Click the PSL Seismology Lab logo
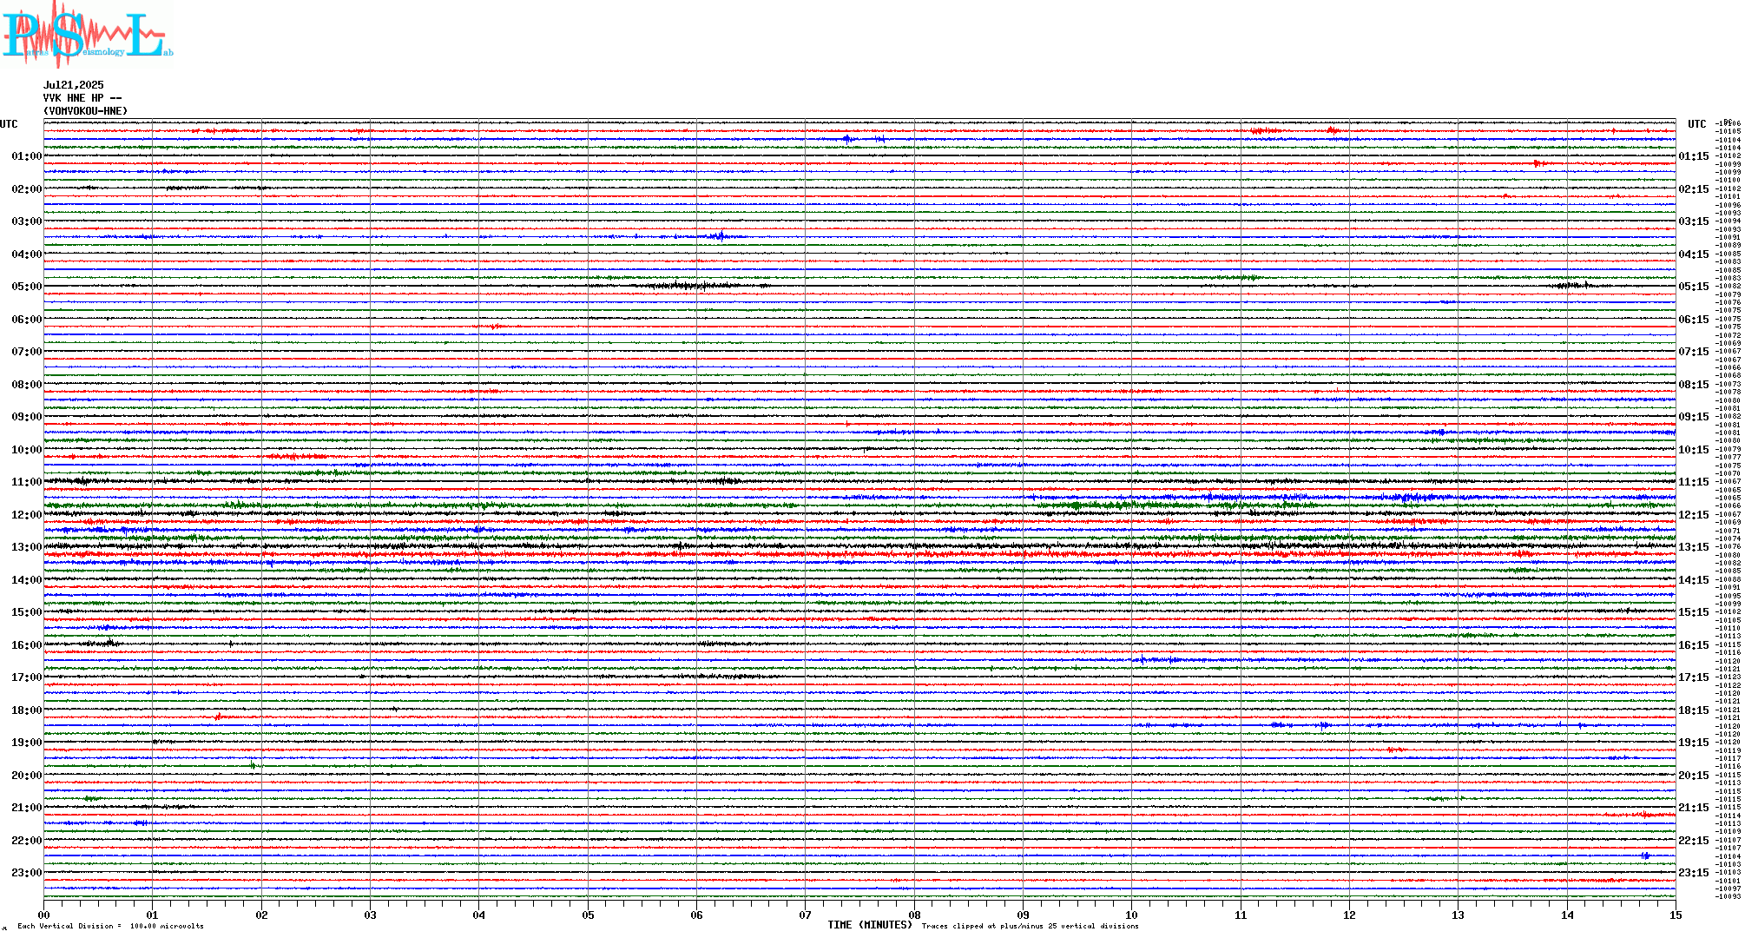Image resolution: width=1745 pixels, height=938 pixels. tap(87, 35)
